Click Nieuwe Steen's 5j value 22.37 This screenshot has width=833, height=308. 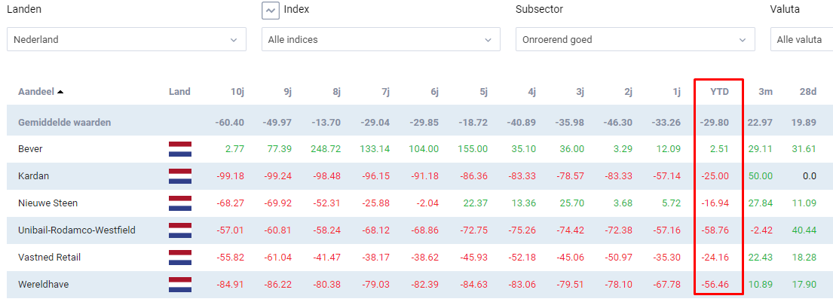point(476,203)
